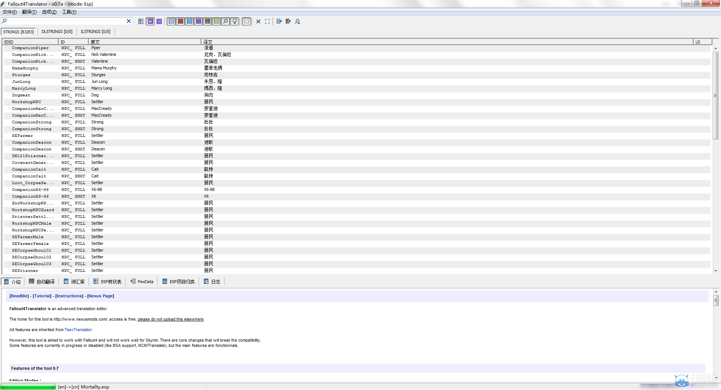The height and width of the screenshot is (390, 721).
Task: Click the strings list scroll-down arrow
Action: click(x=716, y=271)
